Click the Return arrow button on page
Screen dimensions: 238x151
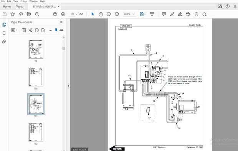pyautogui.click(x=117, y=149)
